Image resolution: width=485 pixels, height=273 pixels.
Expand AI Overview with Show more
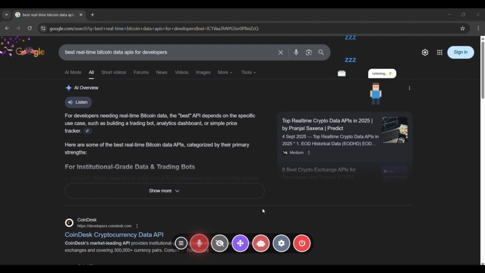pyautogui.click(x=164, y=190)
